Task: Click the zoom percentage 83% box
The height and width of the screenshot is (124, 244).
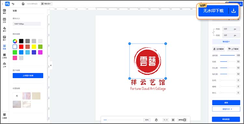Action: click(147, 120)
